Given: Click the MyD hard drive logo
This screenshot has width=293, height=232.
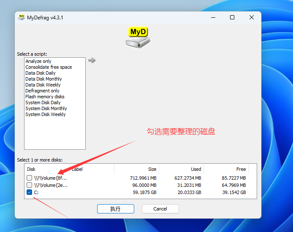Looking at the screenshot, I should [138, 38].
